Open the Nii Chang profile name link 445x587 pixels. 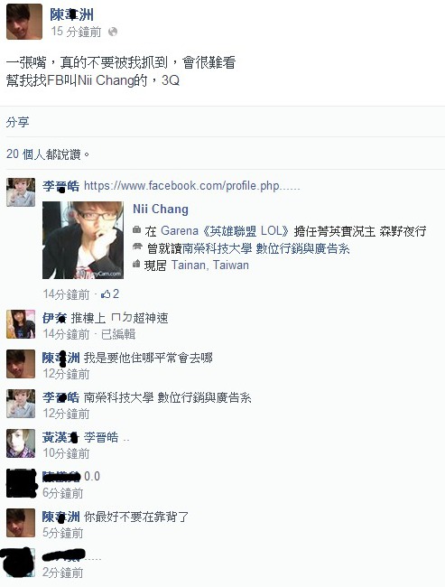pos(161,209)
